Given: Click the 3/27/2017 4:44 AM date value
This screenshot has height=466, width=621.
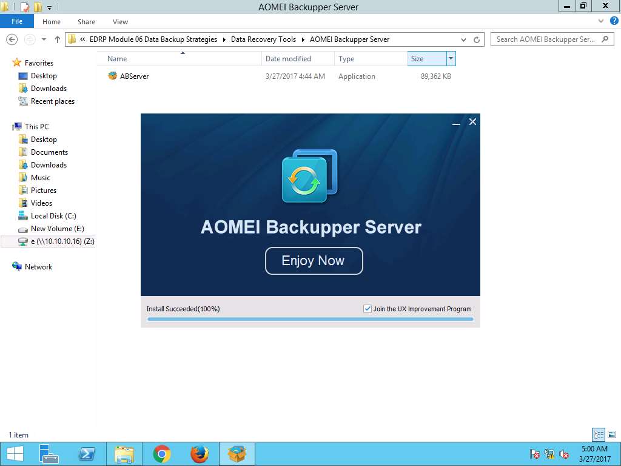Looking at the screenshot, I should point(295,76).
